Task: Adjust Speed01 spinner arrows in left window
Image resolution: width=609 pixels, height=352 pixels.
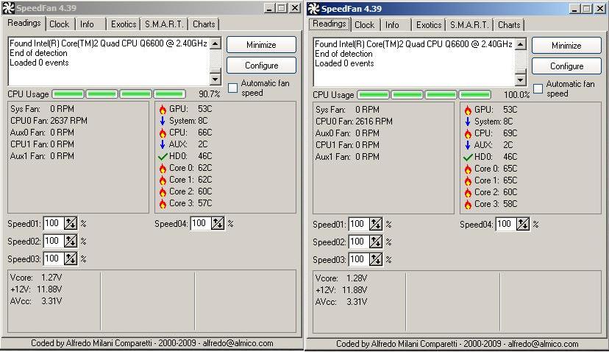Action: 71,224
